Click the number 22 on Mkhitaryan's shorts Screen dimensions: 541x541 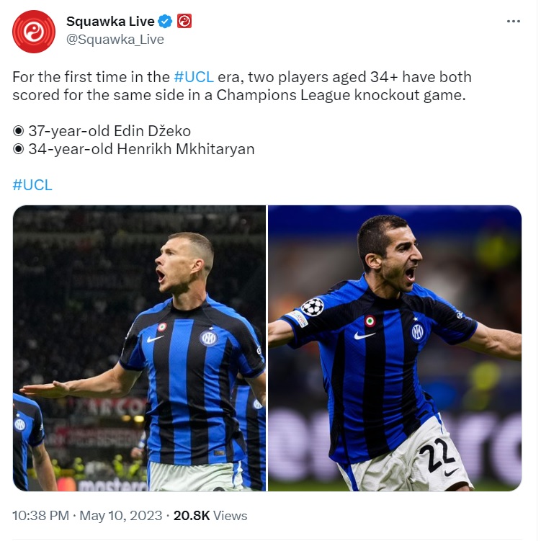[x=437, y=455]
